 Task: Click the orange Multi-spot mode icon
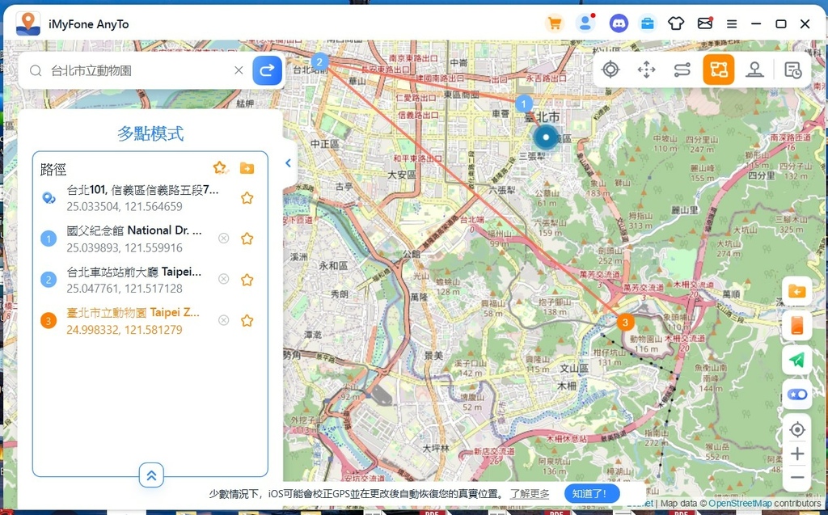[718, 70]
